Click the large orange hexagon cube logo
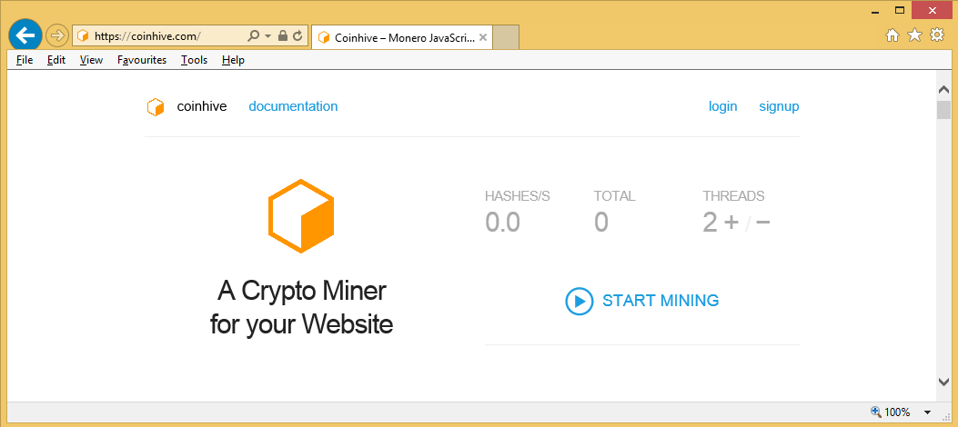958x427 pixels. click(x=301, y=216)
